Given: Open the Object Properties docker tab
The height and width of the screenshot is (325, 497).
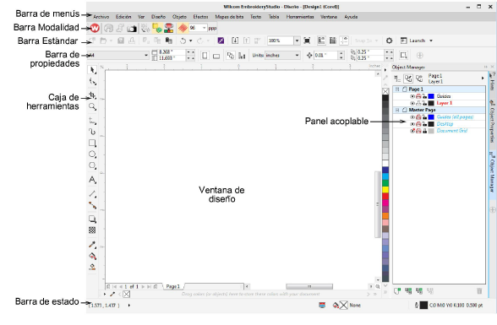Looking at the screenshot, I should [492, 122].
